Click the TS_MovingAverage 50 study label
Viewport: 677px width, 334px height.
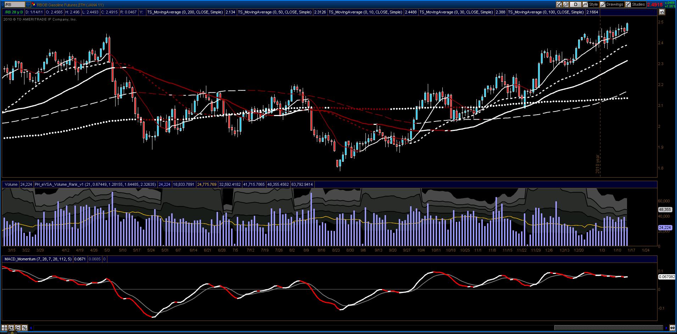[275, 12]
